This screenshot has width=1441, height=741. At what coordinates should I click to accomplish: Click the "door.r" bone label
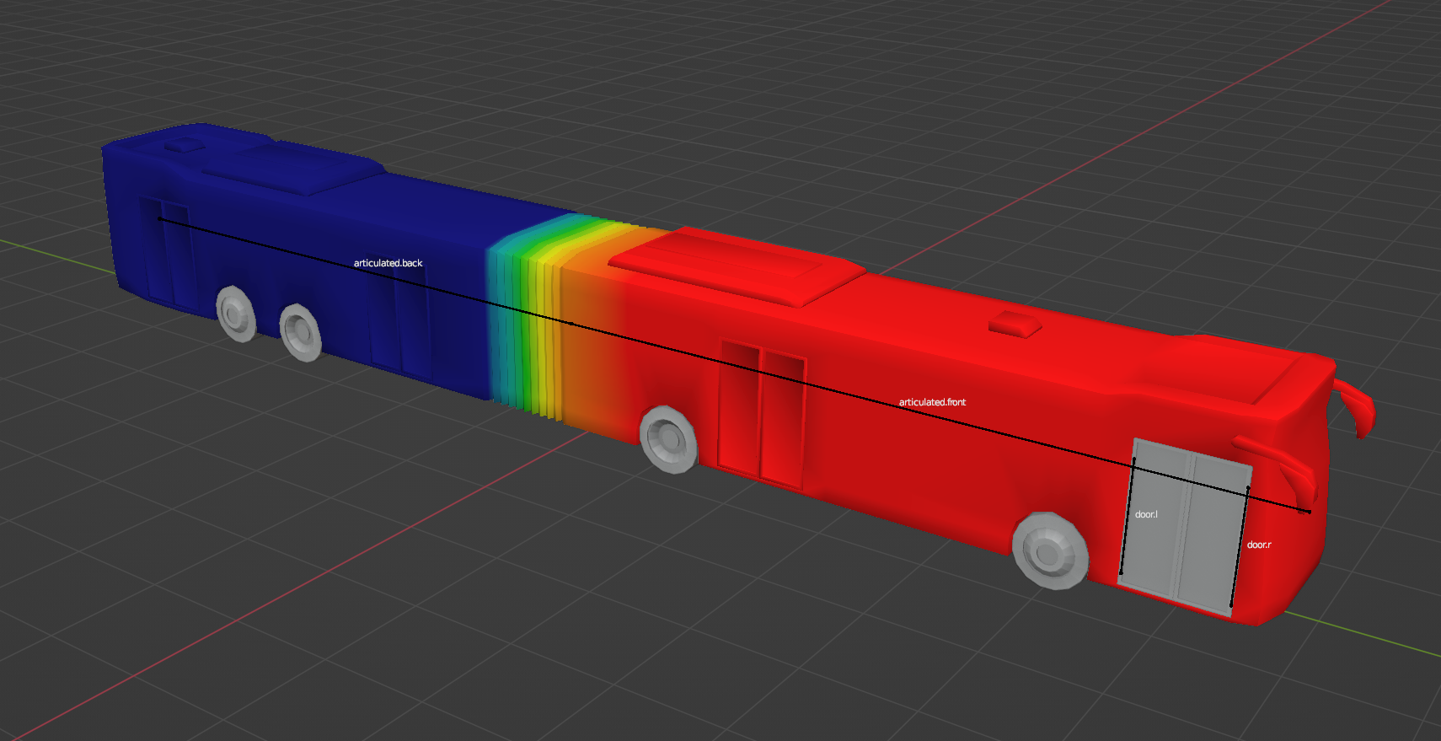pyautogui.click(x=1259, y=545)
